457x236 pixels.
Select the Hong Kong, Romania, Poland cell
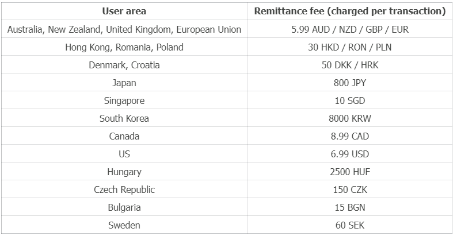click(124, 47)
